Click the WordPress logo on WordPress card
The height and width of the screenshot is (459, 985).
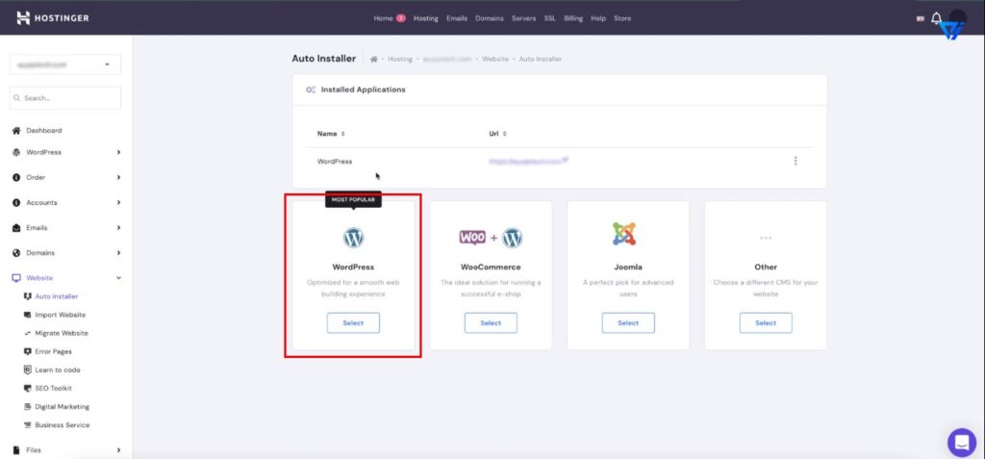(x=353, y=238)
